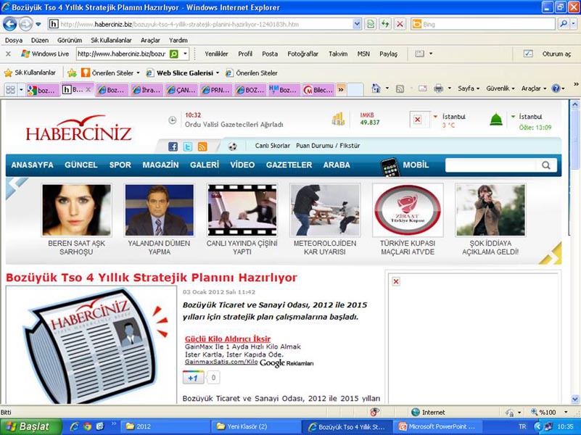This screenshot has width=581, height=435.
Task: Open Haberciniz RSS feed orange icon
Action: 202,146
